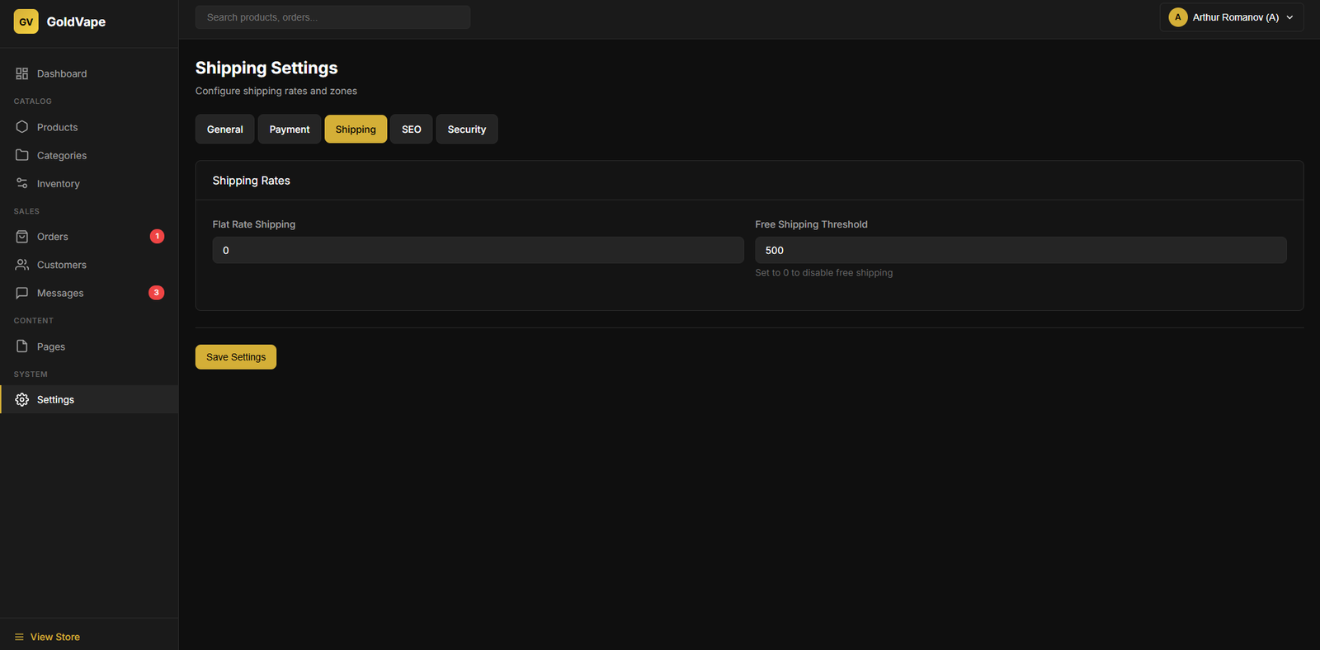Click the Customers people icon

coord(22,265)
